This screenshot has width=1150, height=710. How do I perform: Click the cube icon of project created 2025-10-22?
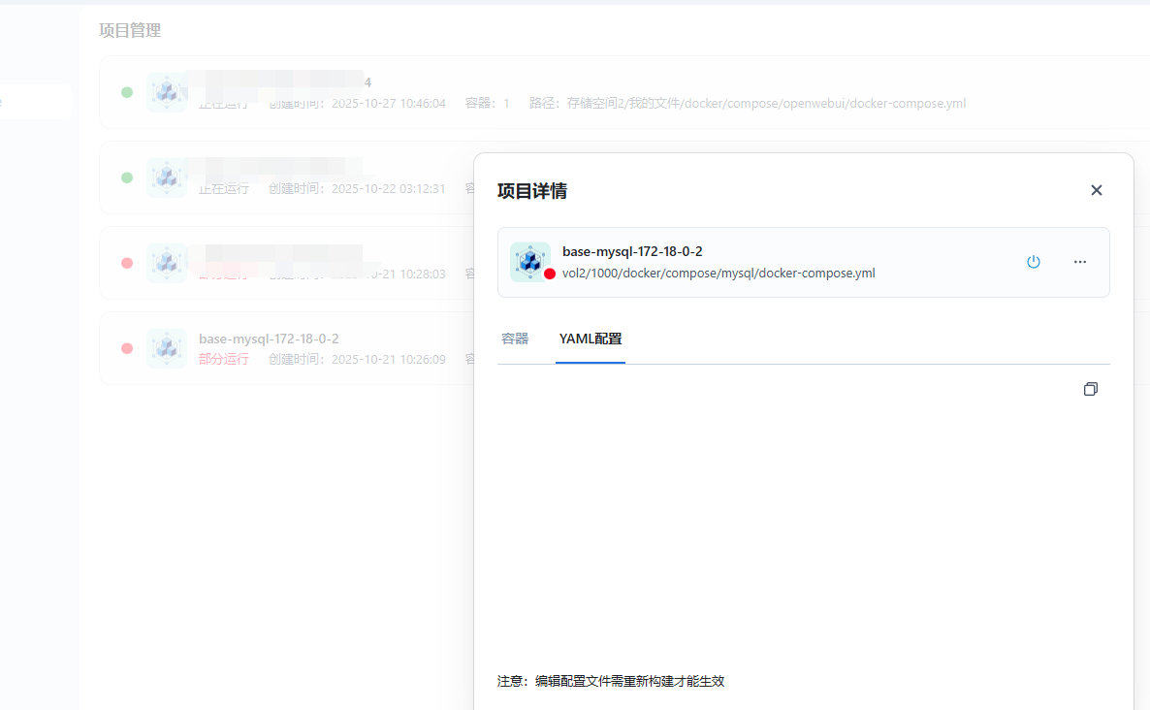[167, 177]
